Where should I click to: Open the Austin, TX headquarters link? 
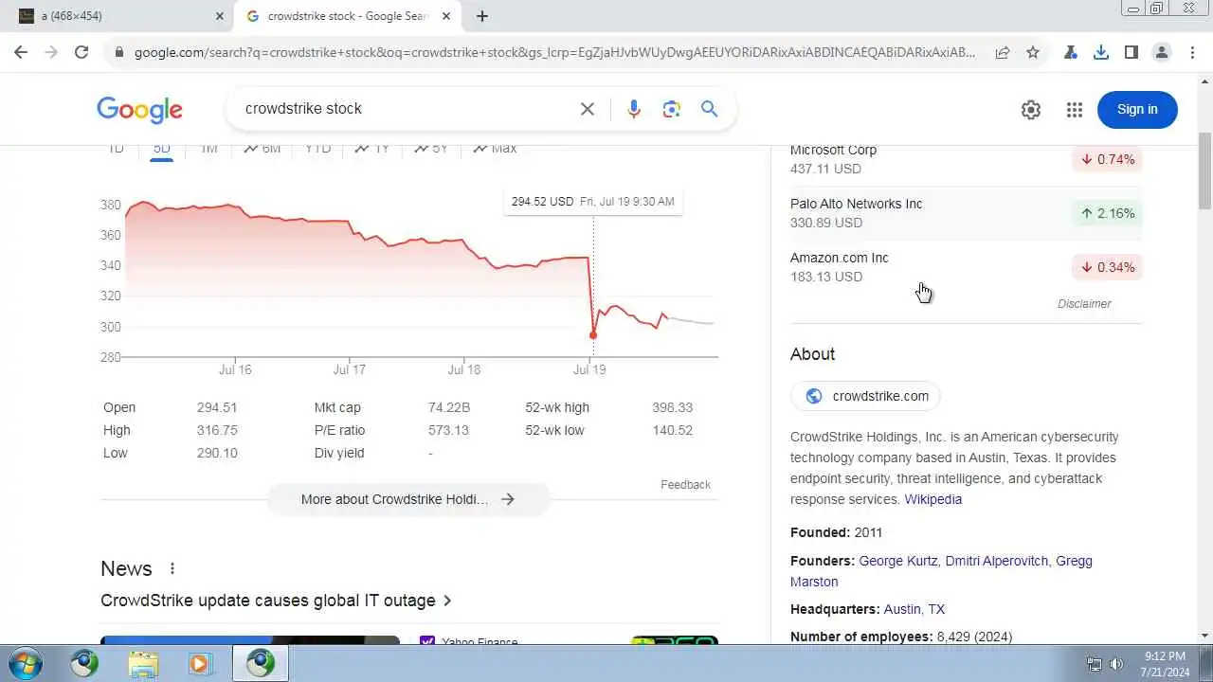[914, 609]
